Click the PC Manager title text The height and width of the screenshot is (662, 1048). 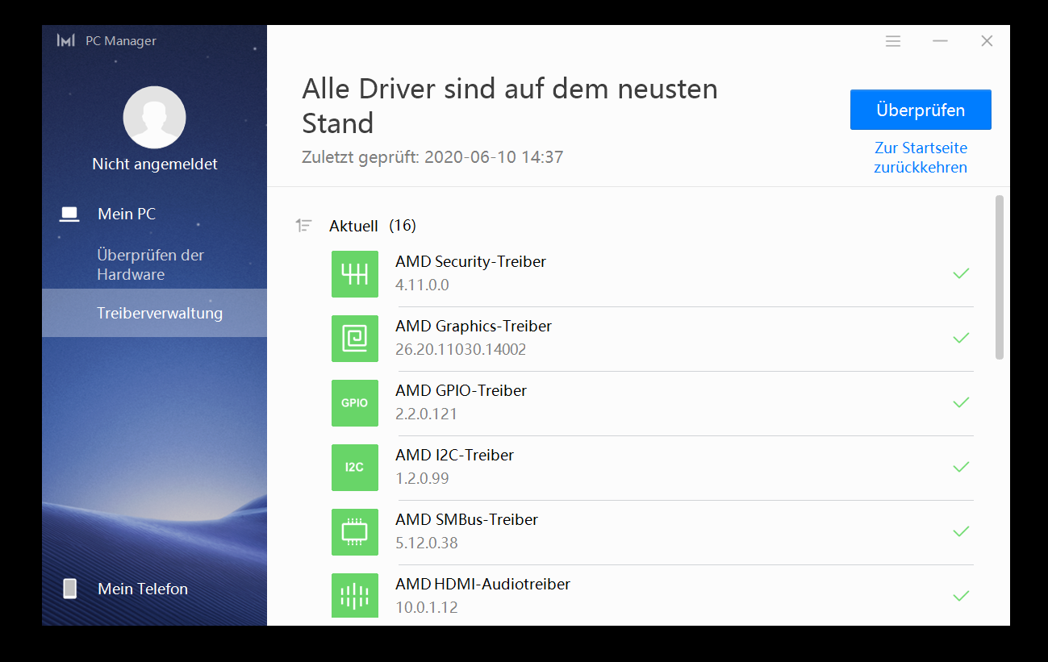121,41
